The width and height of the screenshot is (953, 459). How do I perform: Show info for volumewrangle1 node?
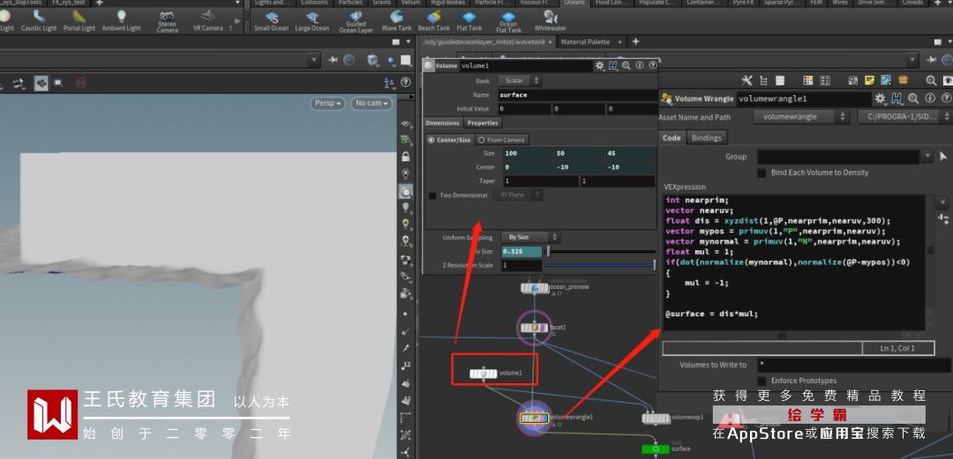tap(930, 99)
